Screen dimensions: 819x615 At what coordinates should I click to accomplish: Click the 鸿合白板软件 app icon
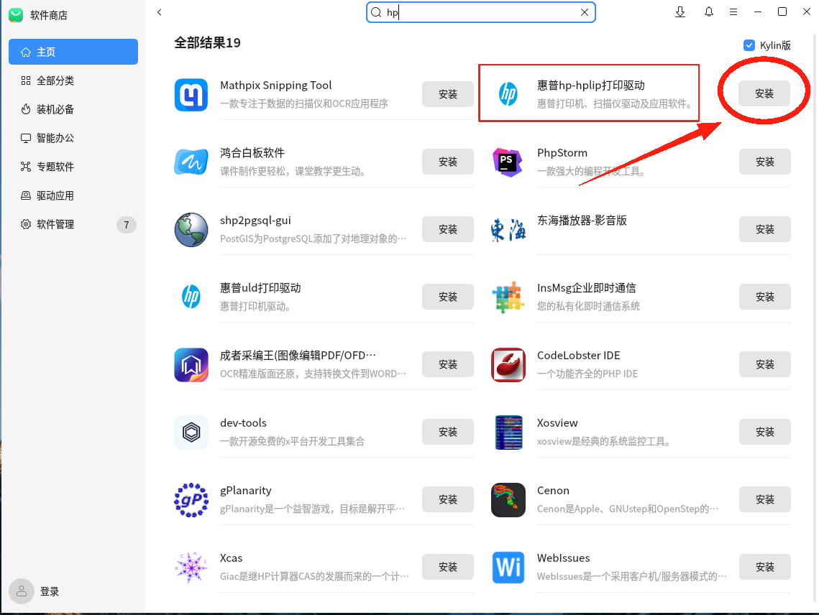(191, 162)
